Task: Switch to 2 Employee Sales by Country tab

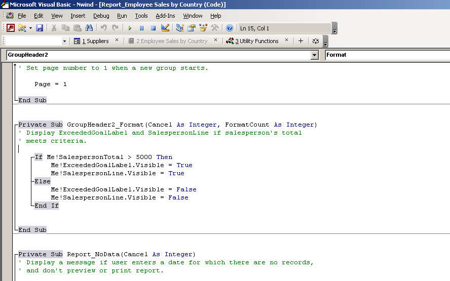Action: (168, 41)
